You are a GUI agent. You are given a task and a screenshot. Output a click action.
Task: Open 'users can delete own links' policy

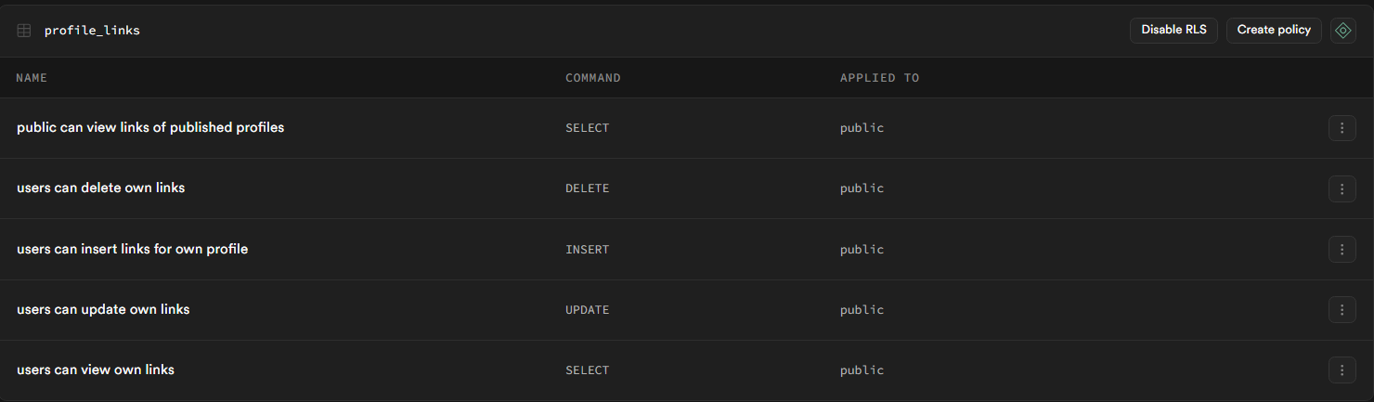point(101,188)
